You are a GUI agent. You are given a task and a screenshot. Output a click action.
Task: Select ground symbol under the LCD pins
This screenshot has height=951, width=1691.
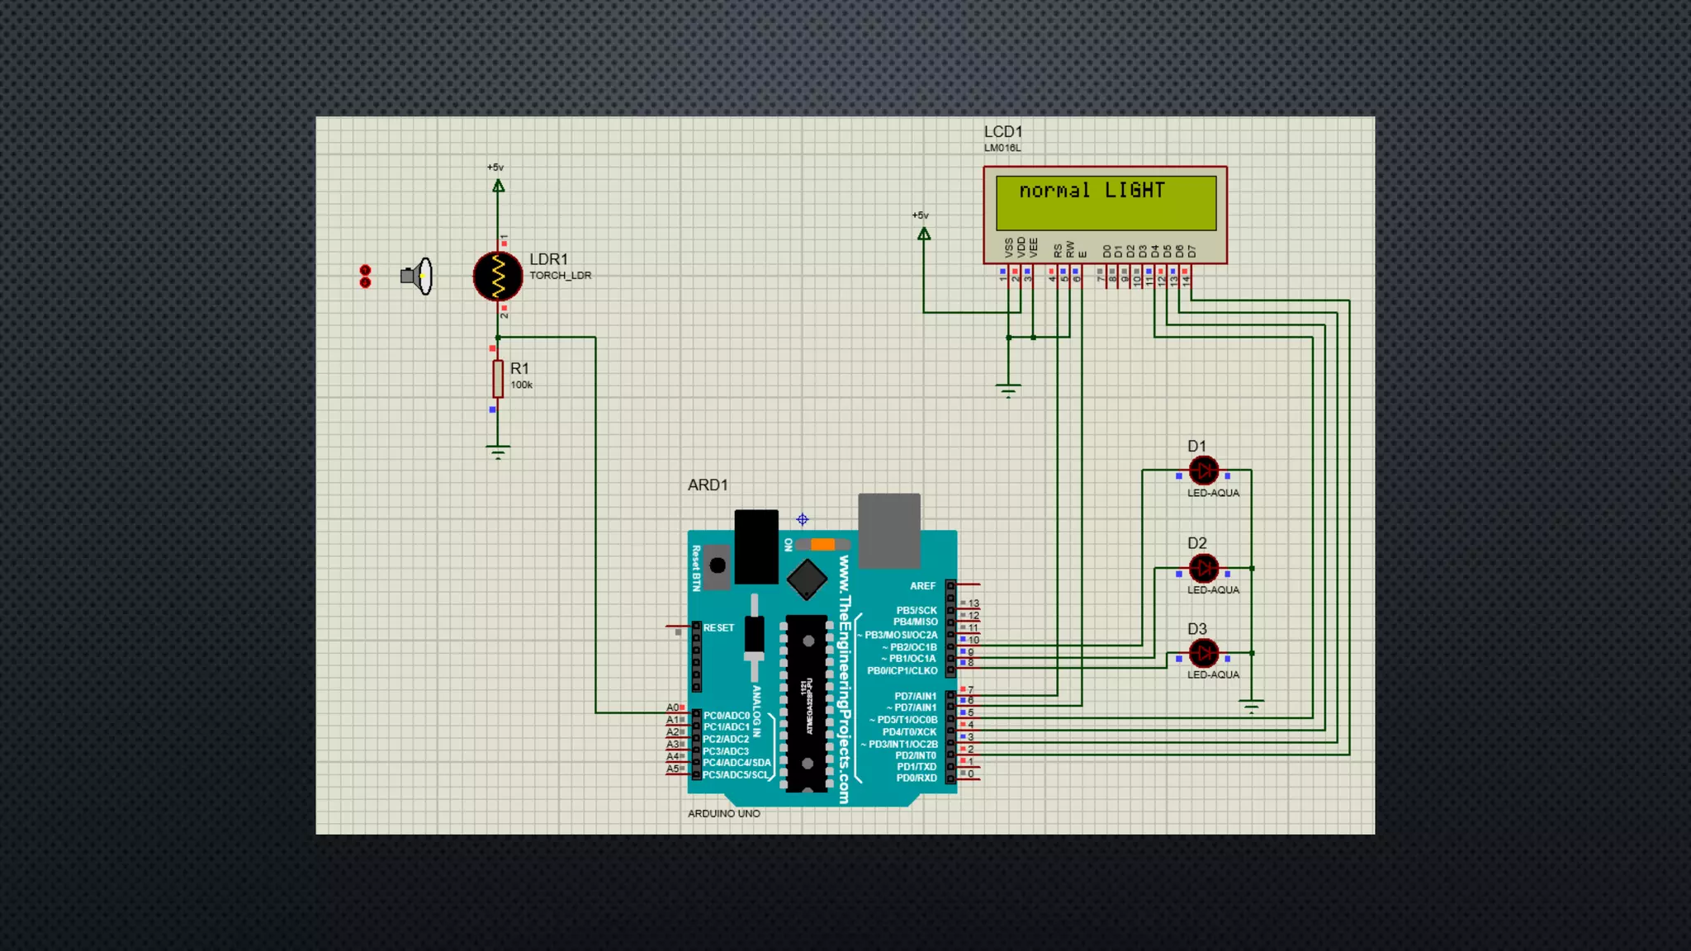(x=1008, y=389)
